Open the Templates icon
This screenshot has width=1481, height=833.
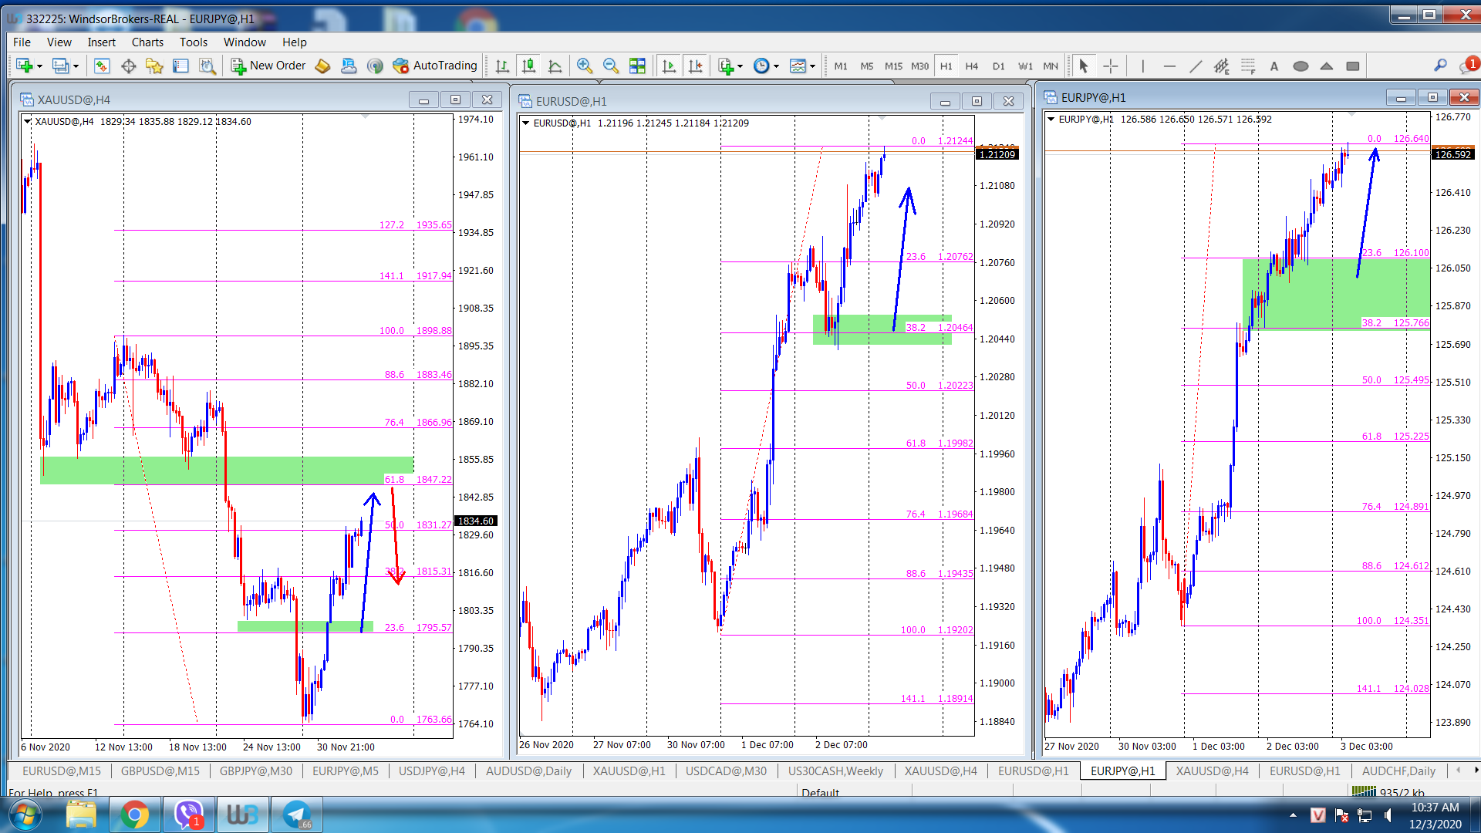click(798, 66)
